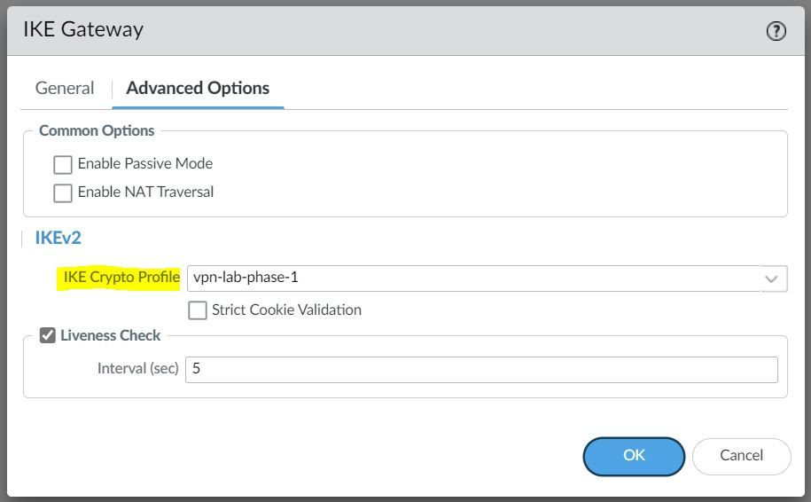This screenshot has width=811, height=502.
Task: Select the Advanced Options tab
Action: [x=198, y=88]
